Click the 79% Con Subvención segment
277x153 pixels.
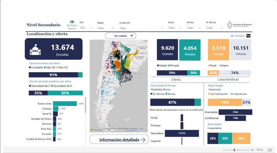tap(225, 102)
